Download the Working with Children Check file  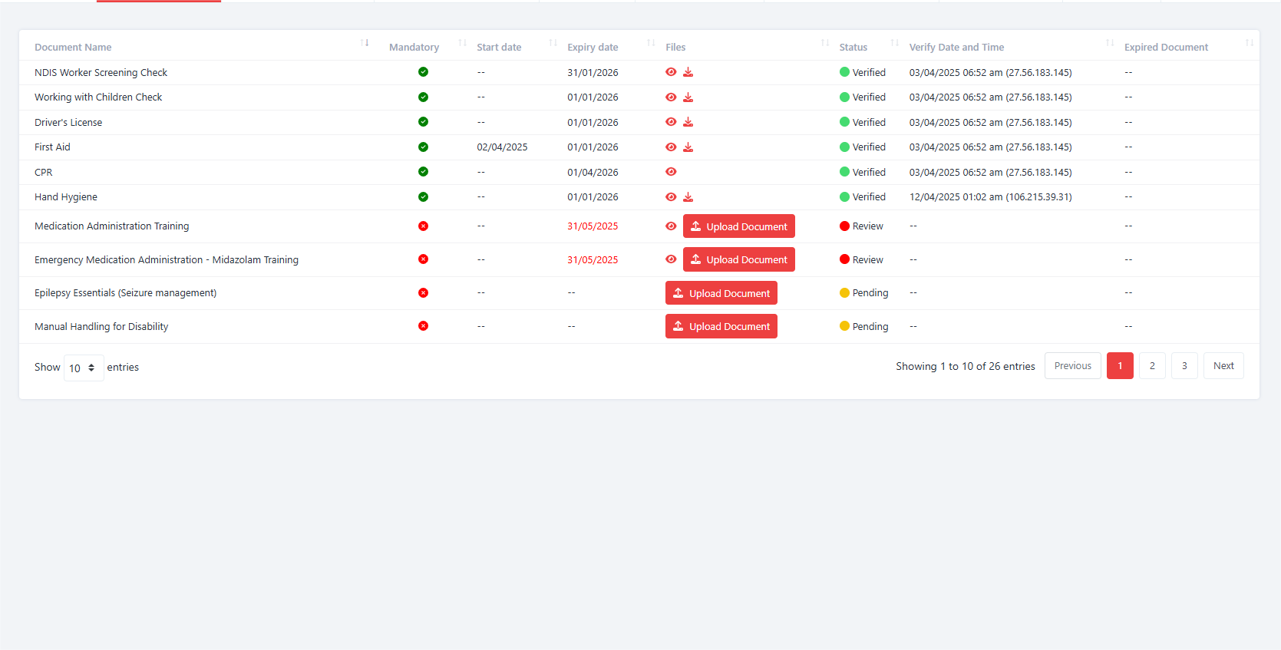tap(688, 97)
